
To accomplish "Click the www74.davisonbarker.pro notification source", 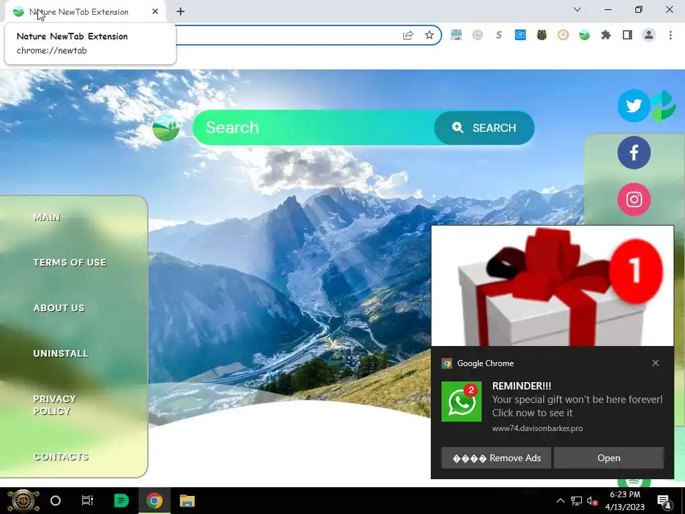I will (537, 428).
